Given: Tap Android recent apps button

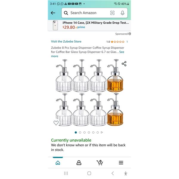Looking at the screenshot, I should click(66, 173).
